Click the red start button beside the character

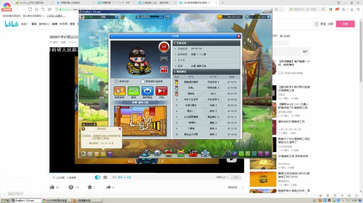click(164, 47)
